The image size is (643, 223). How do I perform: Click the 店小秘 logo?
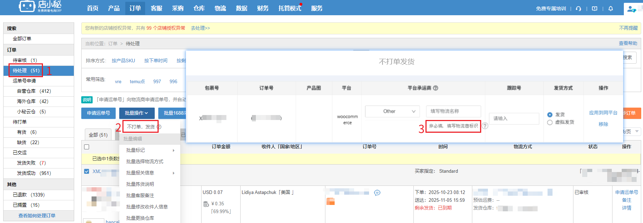point(40,6)
